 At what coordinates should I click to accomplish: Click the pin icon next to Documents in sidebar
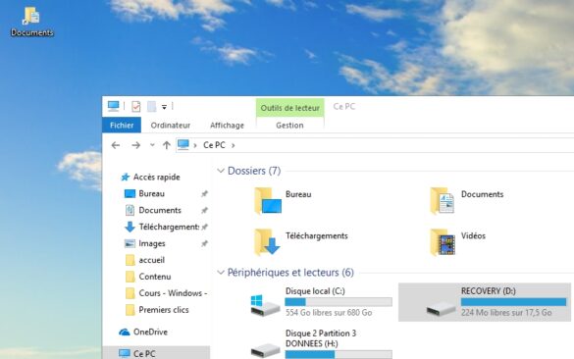pos(204,210)
